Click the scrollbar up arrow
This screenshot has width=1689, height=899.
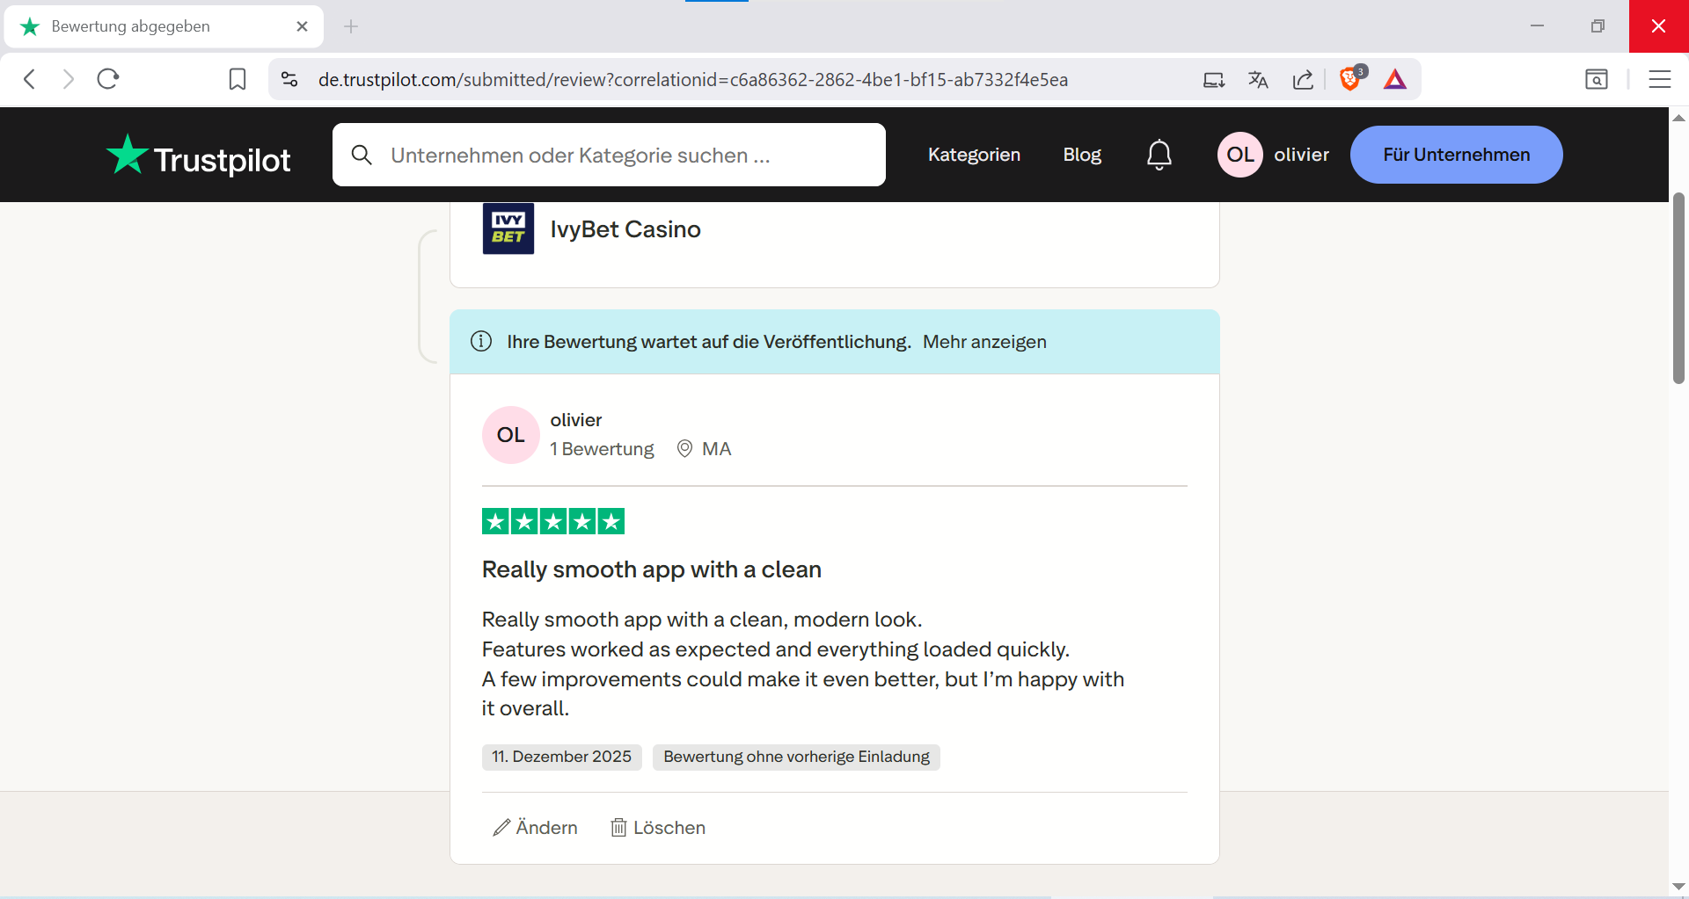[x=1678, y=118]
